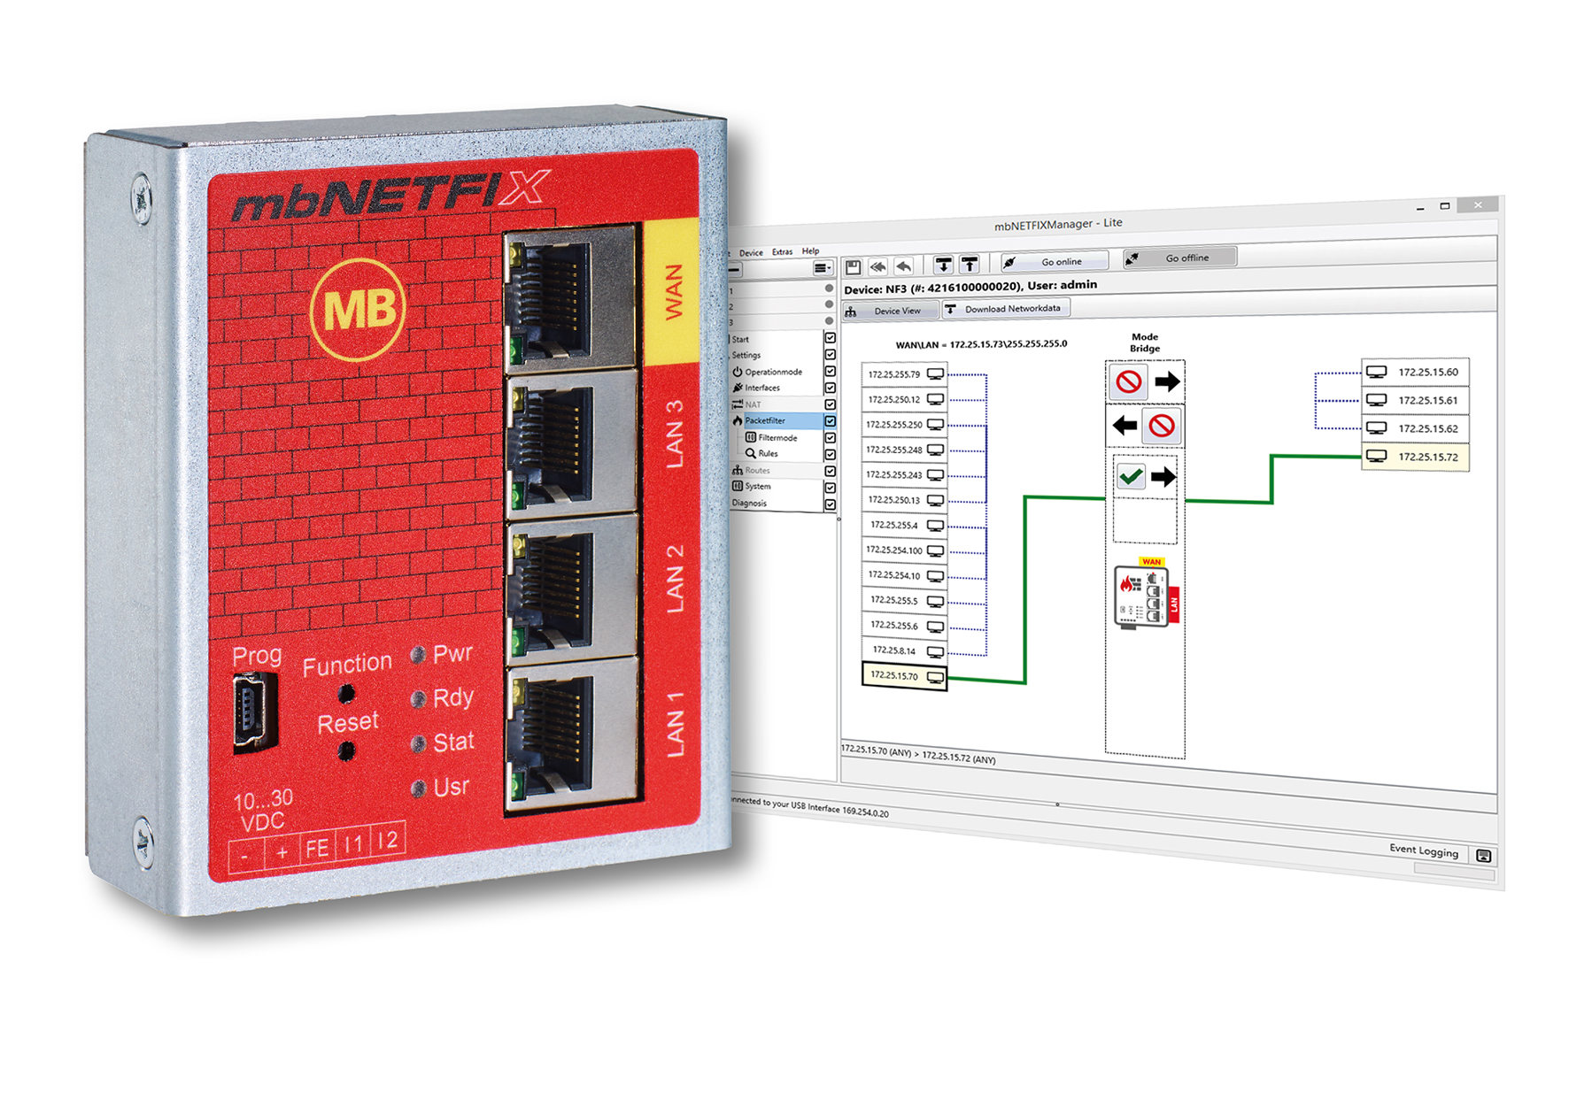Click the Interfaces plug icon
Viewport: 1569px width, 1108px height.
click(x=739, y=388)
